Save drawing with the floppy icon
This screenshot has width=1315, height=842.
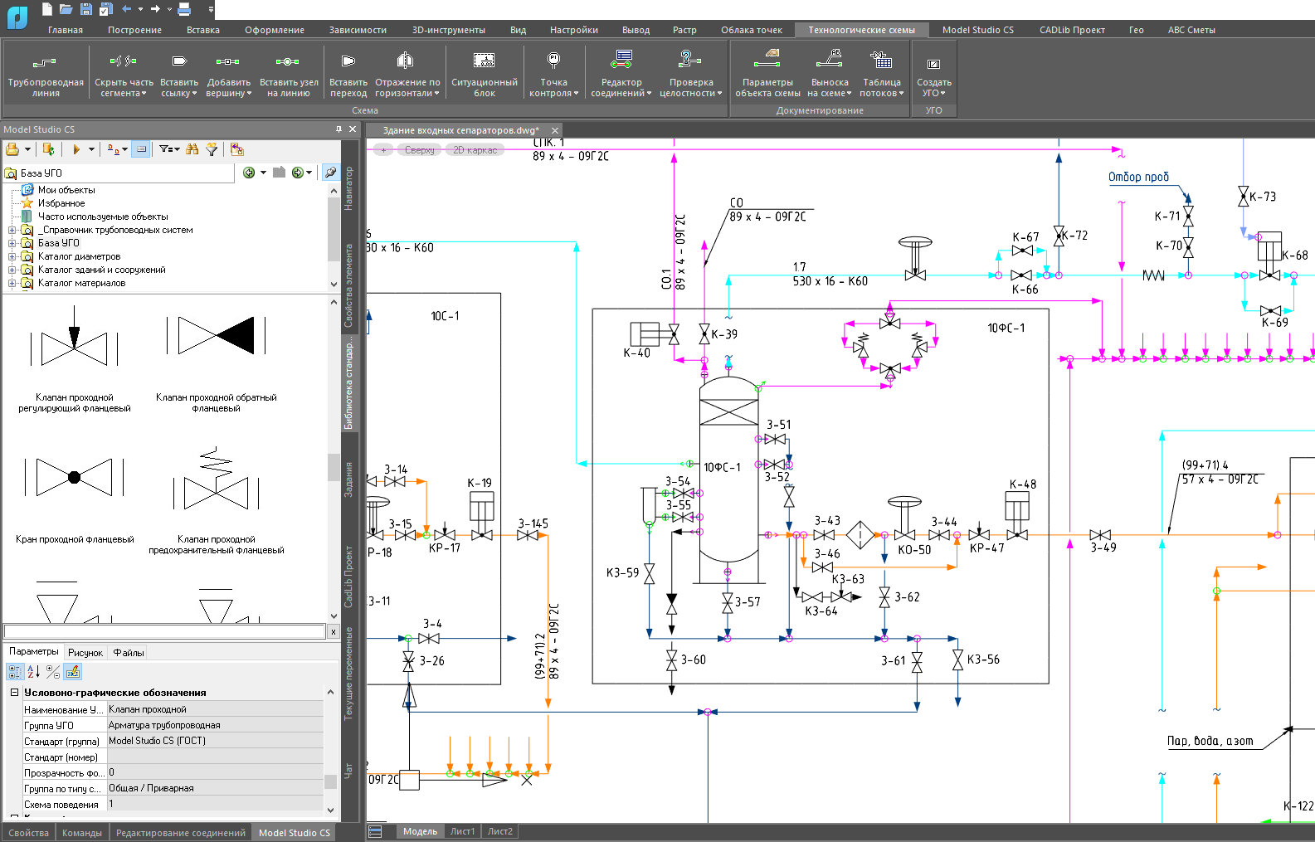coord(86,9)
